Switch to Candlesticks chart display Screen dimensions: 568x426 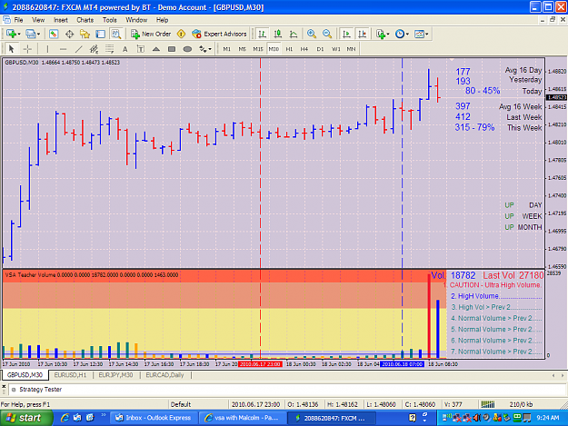[278, 34]
